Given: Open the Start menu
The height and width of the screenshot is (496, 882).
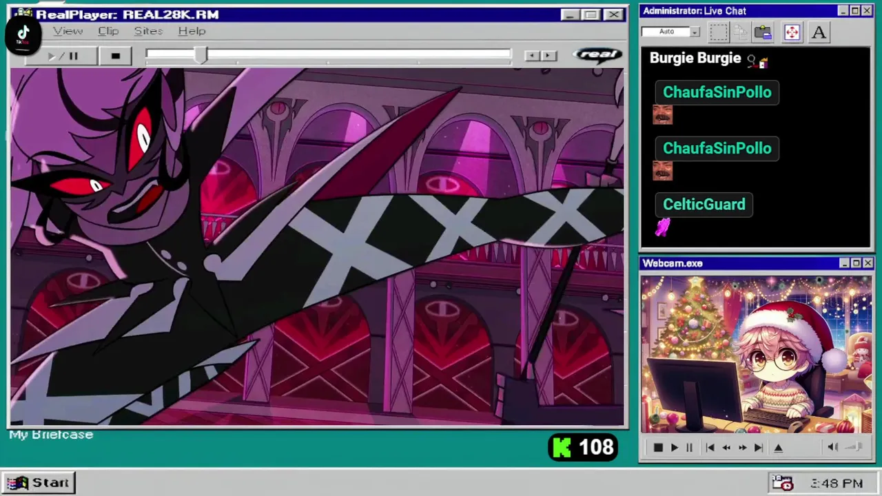Looking at the screenshot, I should 38,483.
